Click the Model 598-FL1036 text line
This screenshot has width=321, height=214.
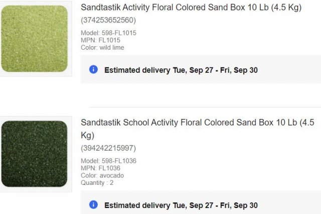(x=108, y=161)
